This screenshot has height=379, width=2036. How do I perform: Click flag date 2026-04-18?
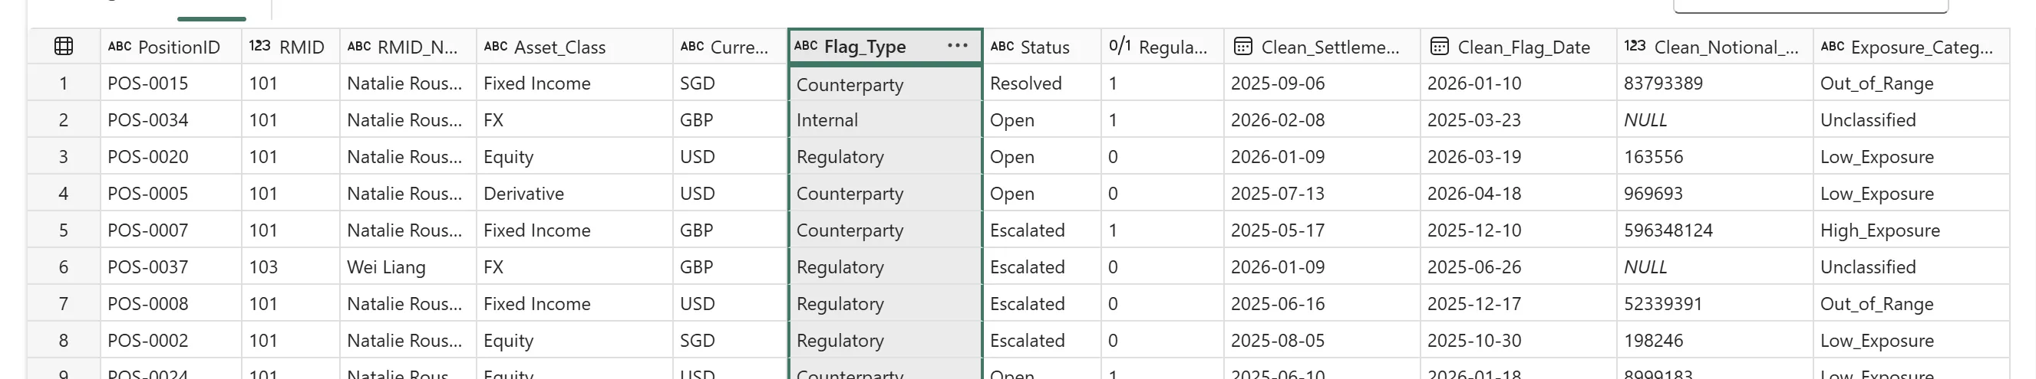1518,193
